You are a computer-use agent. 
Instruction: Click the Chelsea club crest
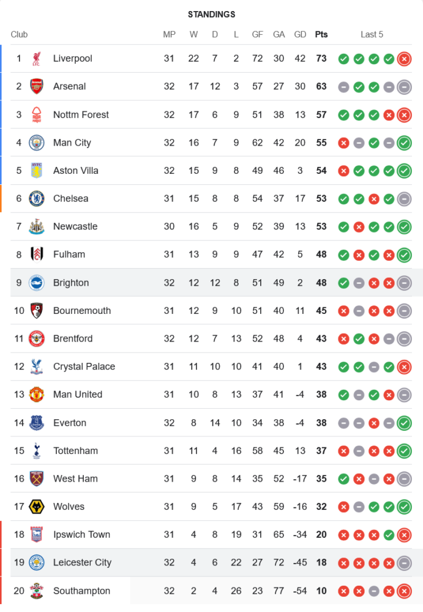[x=37, y=198]
